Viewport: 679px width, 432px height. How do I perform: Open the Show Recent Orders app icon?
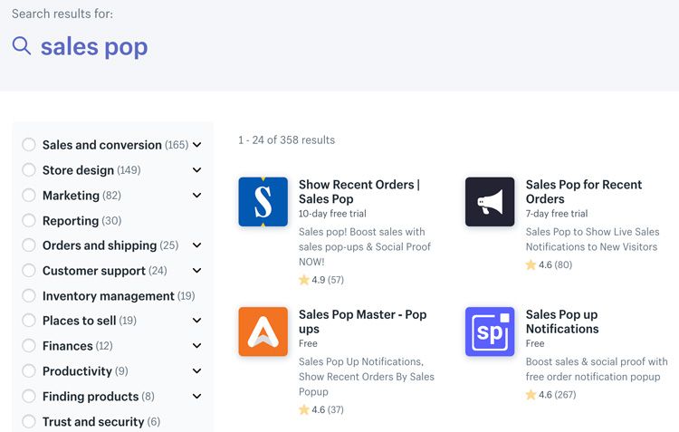tap(263, 201)
